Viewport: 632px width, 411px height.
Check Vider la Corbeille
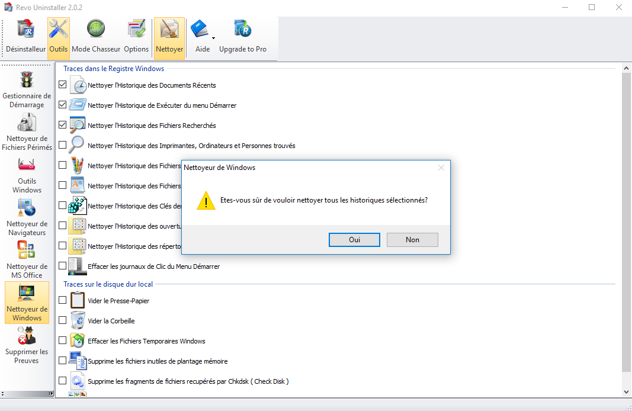coord(62,320)
